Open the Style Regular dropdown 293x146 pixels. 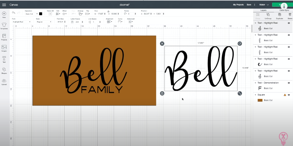click(44, 22)
